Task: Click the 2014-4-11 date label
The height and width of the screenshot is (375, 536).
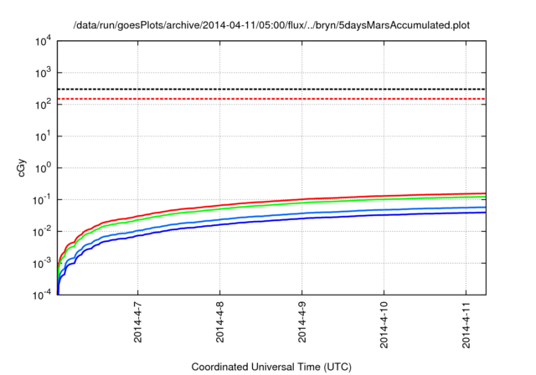Action: point(466,325)
